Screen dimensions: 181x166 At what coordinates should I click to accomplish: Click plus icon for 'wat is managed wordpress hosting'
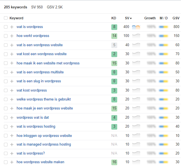12,144
